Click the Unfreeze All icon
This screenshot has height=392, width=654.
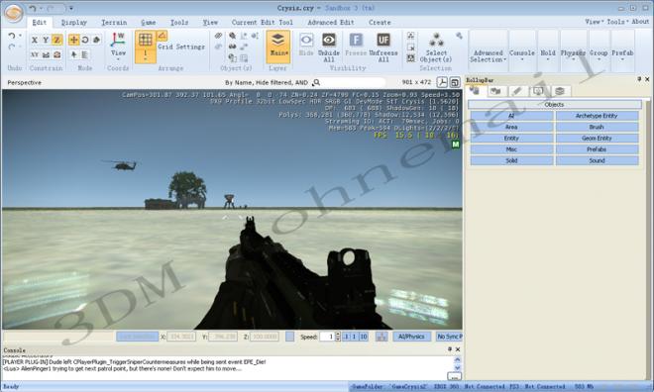pos(383,41)
